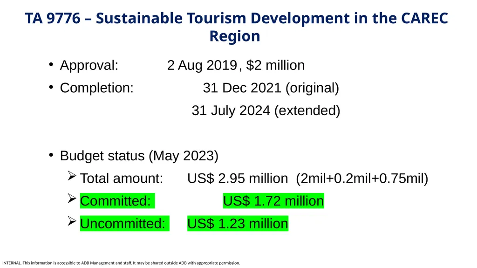Click the text '31 July 2024 (extended)'

[266, 110]
